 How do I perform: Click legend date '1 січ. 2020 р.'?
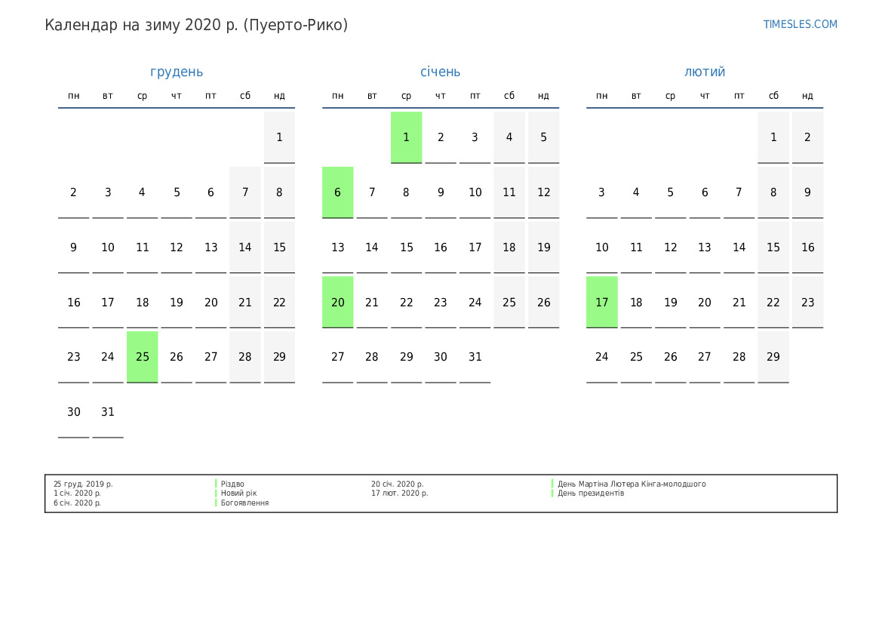click(77, 493)
